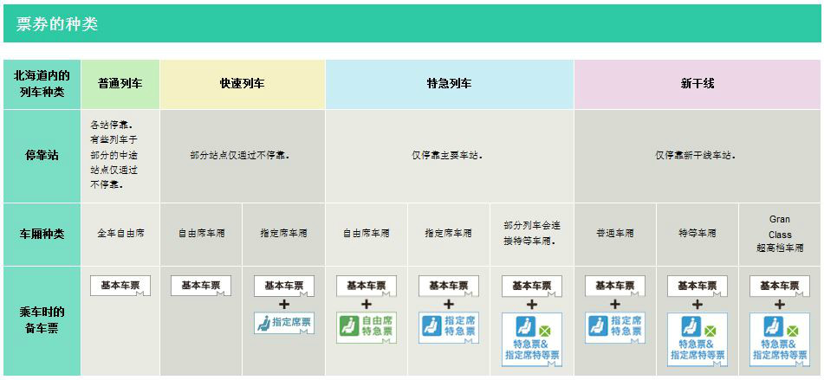Click the green 自由席特急票 ticket icon
Viewport: 824px width, 380px height.
coord(366,328)
